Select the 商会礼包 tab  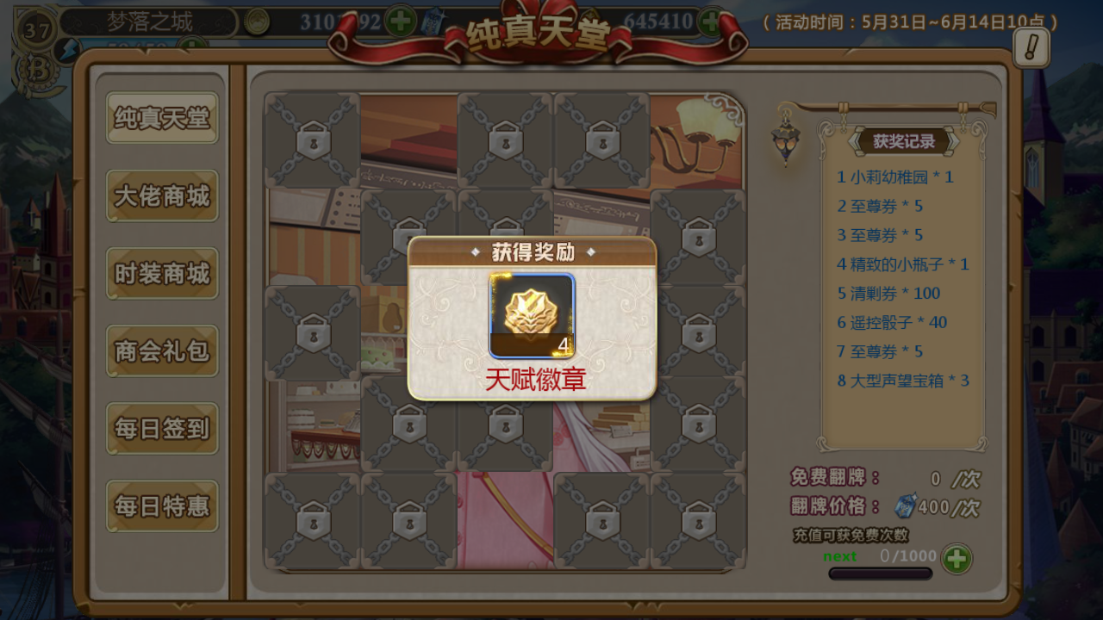[x=162, y=350]
